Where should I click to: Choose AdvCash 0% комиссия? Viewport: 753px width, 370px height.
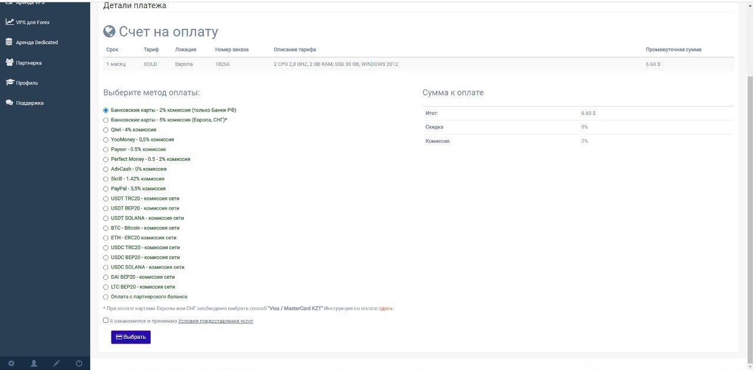106,169
